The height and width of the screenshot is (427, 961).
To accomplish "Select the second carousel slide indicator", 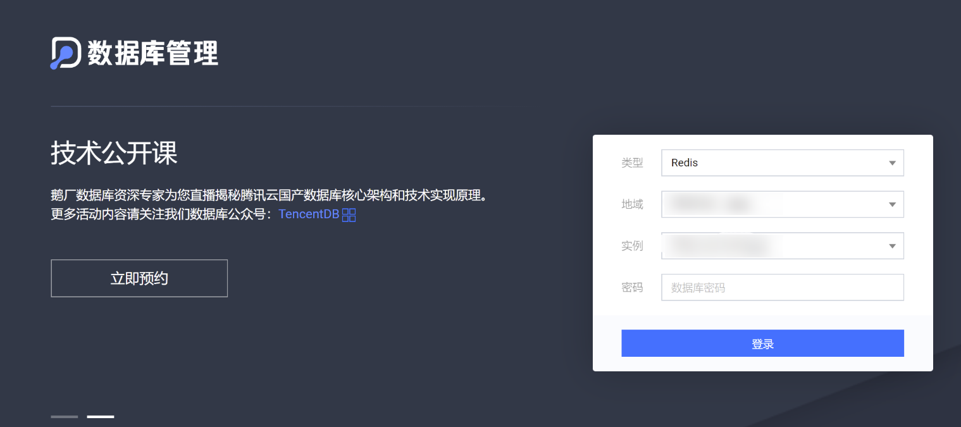I will [101, 416].
